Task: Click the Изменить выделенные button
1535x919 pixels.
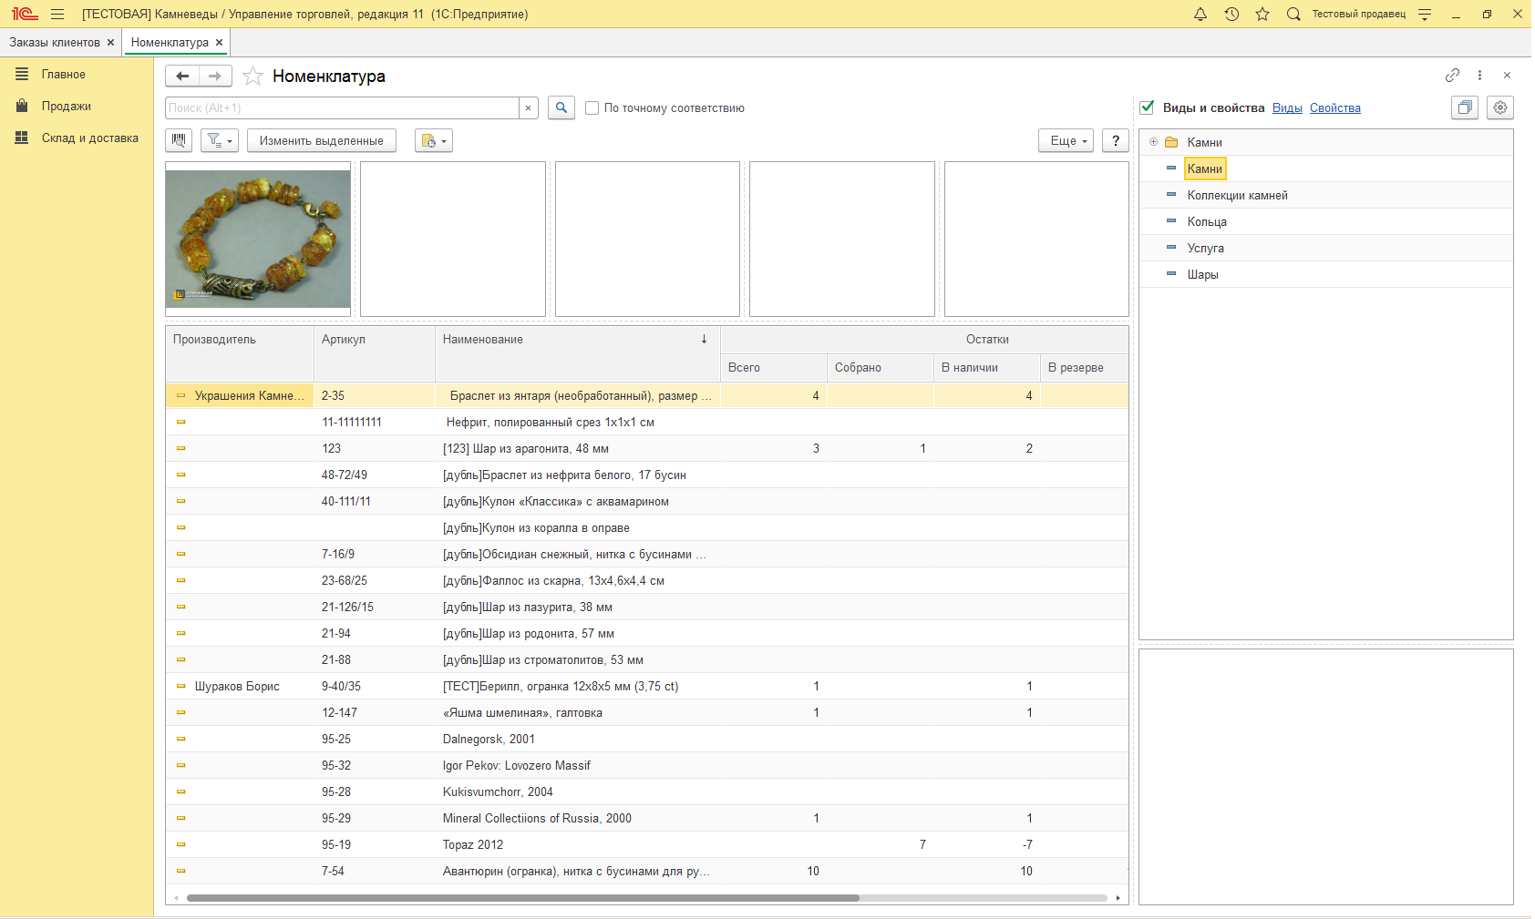Action: click(321, 140)
